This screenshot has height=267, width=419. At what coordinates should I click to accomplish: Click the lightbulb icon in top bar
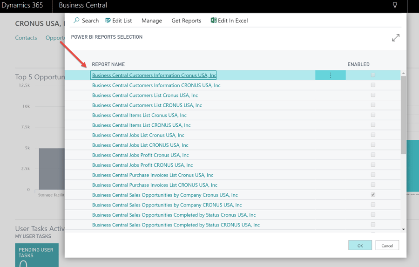tap(395, 5)
